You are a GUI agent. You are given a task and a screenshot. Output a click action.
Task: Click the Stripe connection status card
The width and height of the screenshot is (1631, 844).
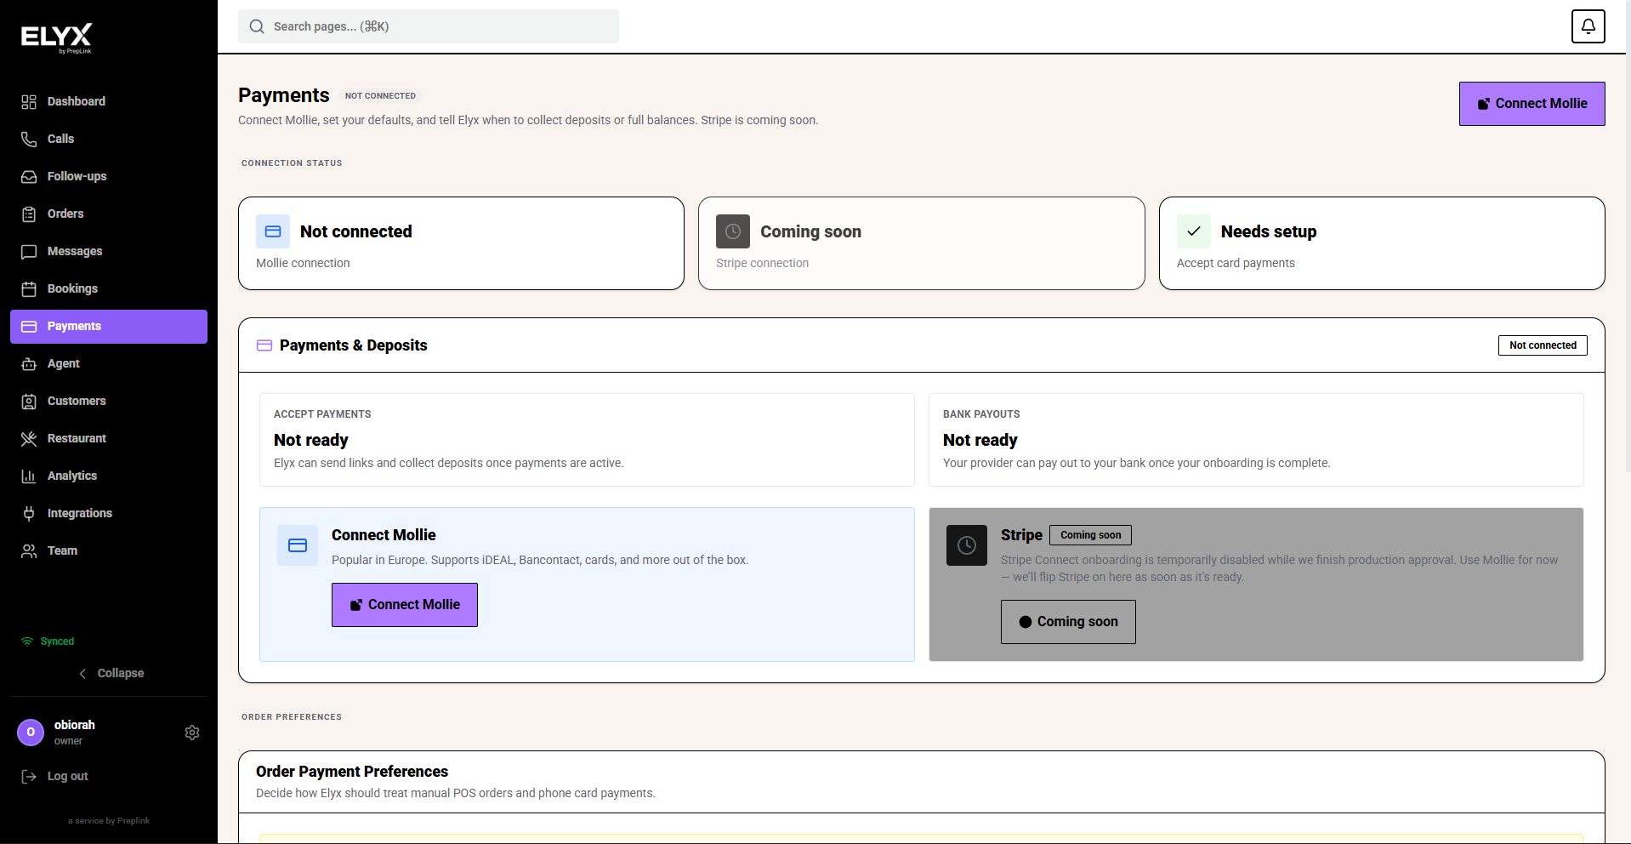(x=922, y=243)
